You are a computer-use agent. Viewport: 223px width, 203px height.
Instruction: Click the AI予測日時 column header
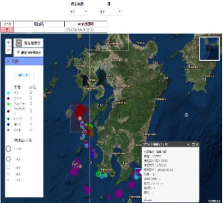86,24
